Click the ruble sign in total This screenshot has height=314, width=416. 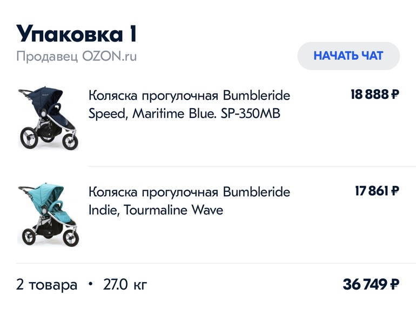(394, 284)
